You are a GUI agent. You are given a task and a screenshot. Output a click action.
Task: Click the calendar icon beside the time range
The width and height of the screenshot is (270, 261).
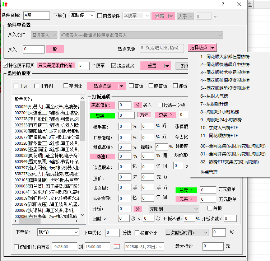[x=117, y=247]
